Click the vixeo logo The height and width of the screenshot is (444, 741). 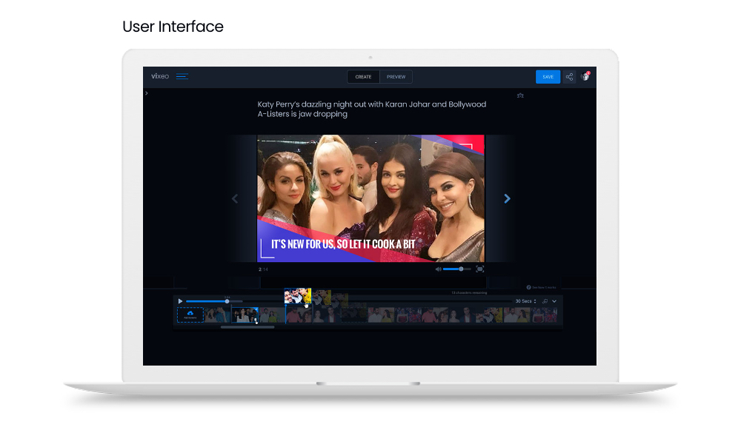pos(160,76)
